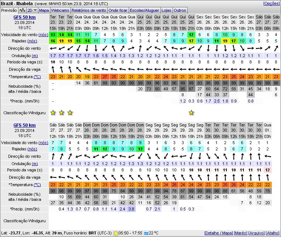The image size is (281, 237).
Task: Open the Detalhe / Mapa link
Action: tap(219, 233)
